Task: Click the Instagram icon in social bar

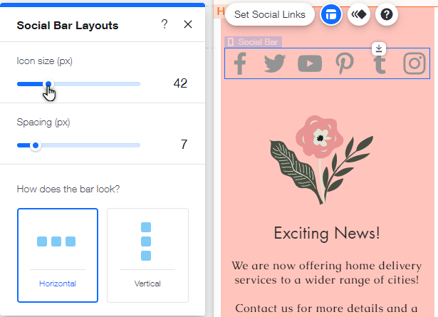Action: point(414,63)
